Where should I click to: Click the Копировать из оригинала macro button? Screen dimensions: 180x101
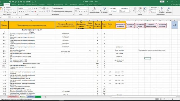pos(120,26)
